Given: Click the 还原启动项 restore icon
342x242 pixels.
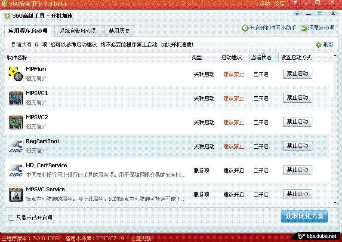Looking at the screenshot, I should point(304,28).
